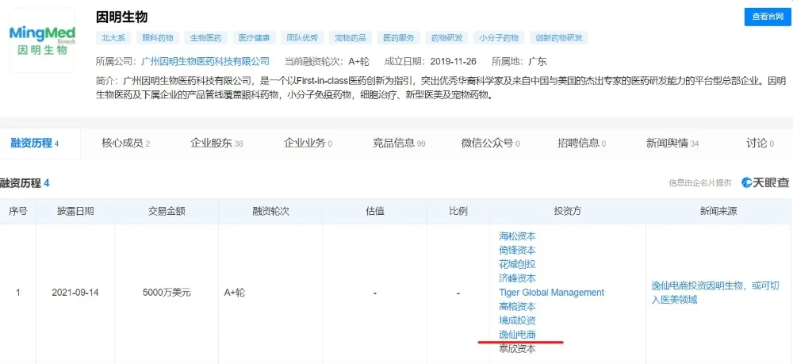The image size is (793, 364).
Task: Click the 比例 column header
Action: pos(458,211)
